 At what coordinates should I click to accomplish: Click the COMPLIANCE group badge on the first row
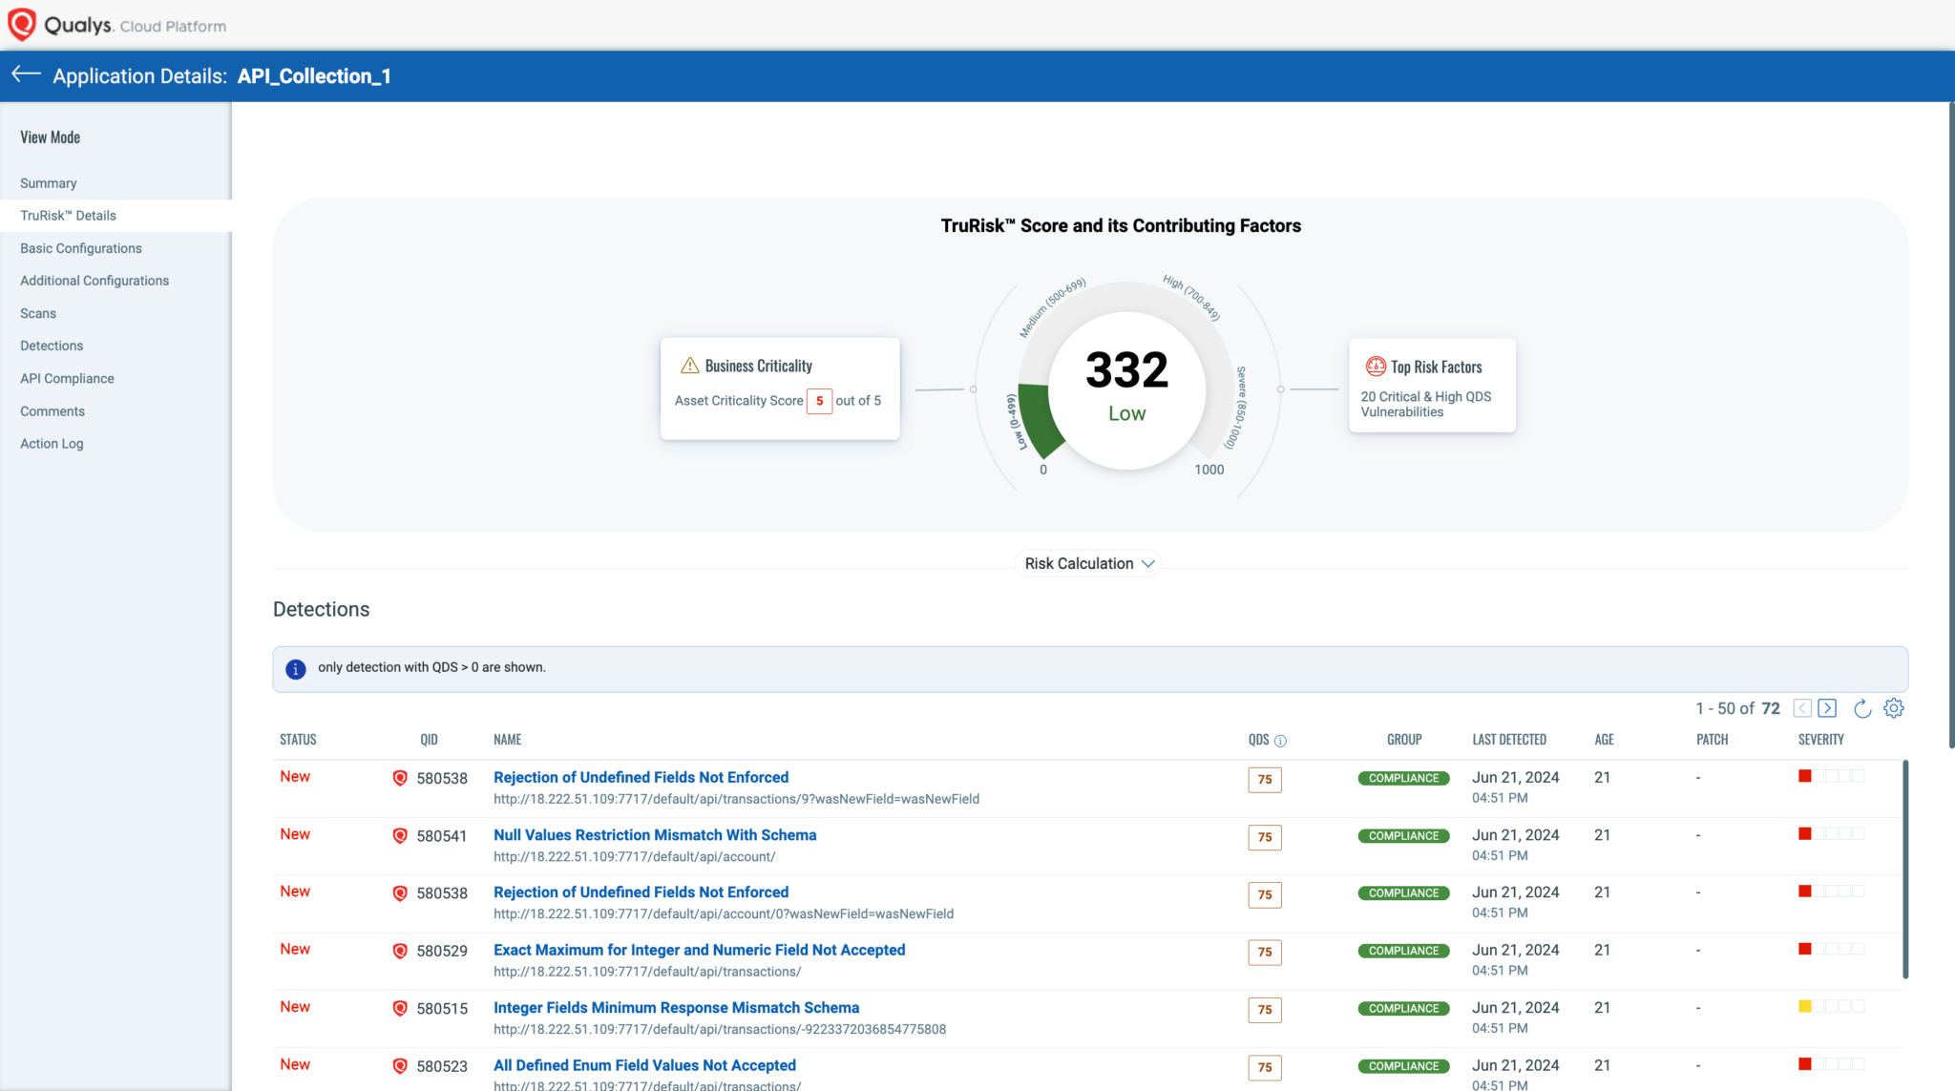[x=1402, y=778]
